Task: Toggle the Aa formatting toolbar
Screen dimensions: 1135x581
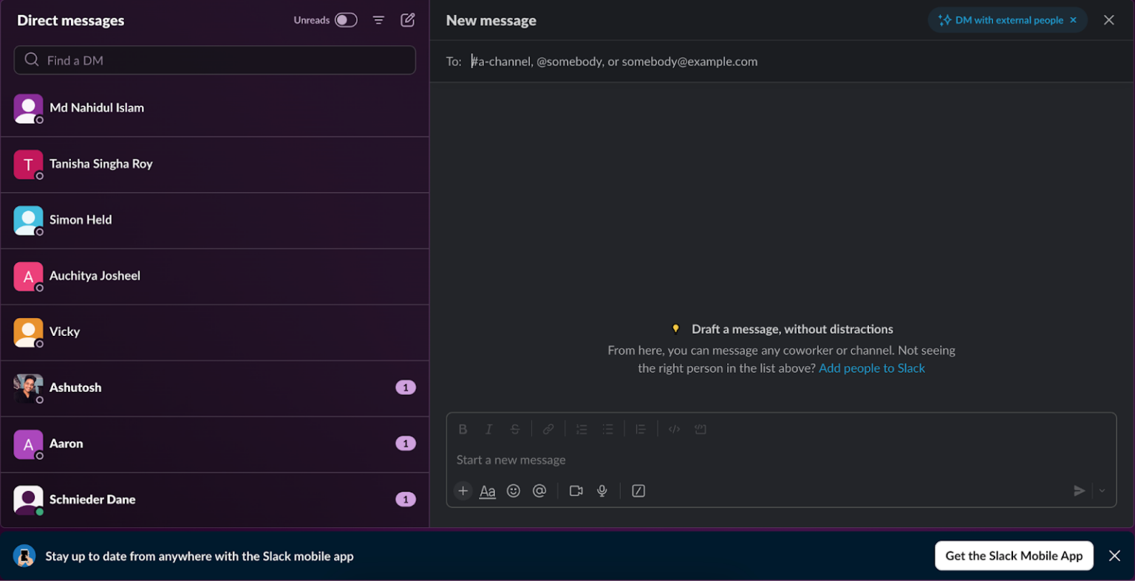Action: click(x=488, y=491)
